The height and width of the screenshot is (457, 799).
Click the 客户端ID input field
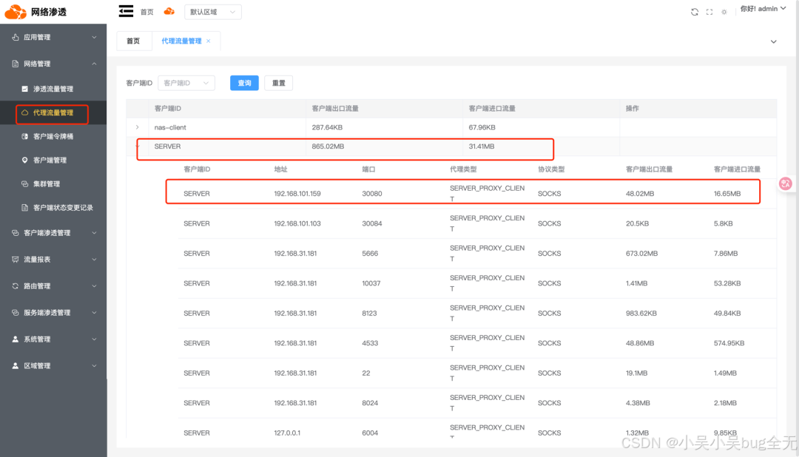(x=183, y=83)
